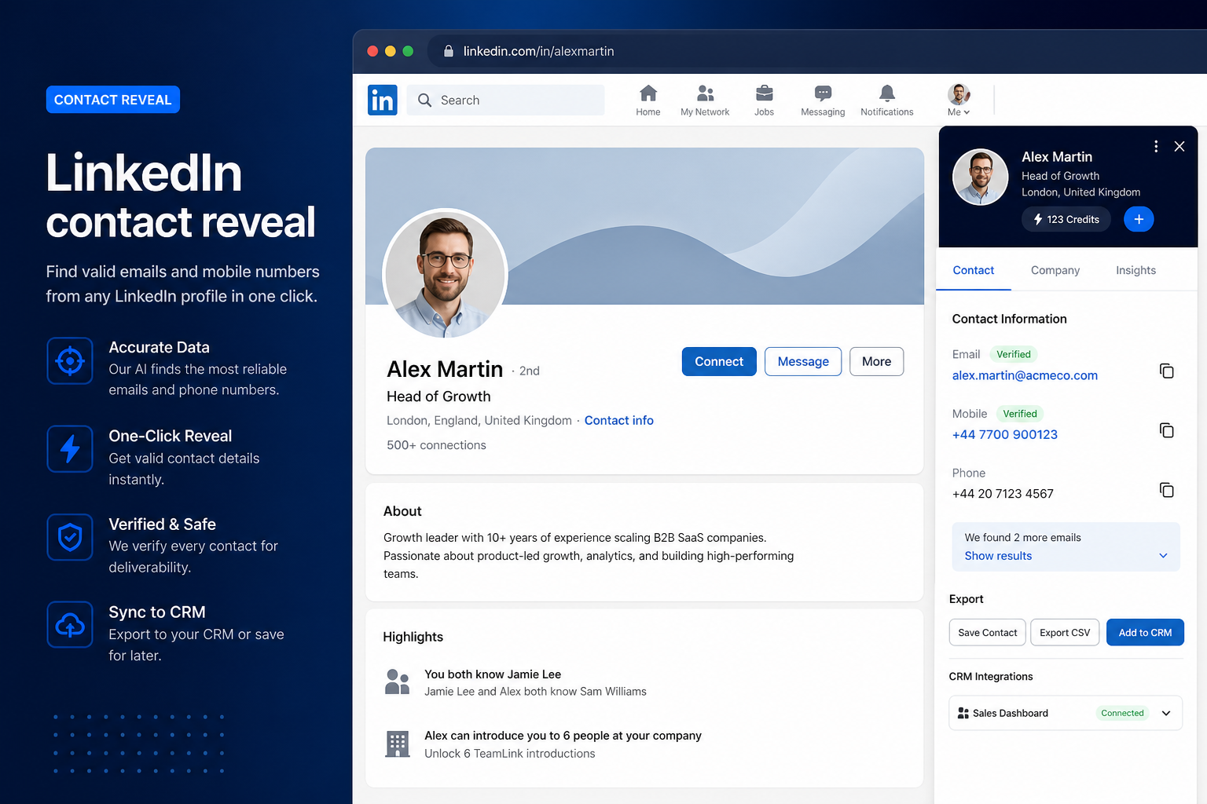The image size is (1207, 804).
Task: Click the company building icon in Highlights
Action: pyautogui.click(x=398, y=744)
